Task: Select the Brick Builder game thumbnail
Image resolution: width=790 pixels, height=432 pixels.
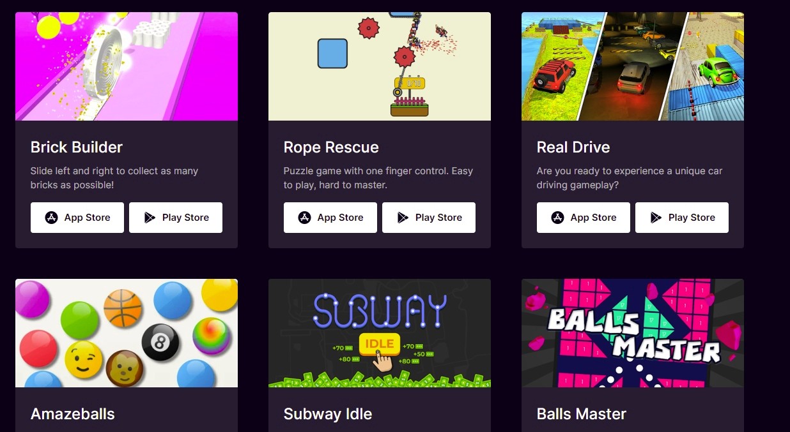Action: click(x=127, y=66)
